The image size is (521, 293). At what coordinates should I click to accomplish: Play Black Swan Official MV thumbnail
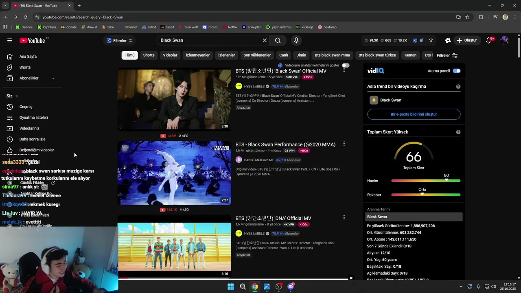(x=174, y=99)
